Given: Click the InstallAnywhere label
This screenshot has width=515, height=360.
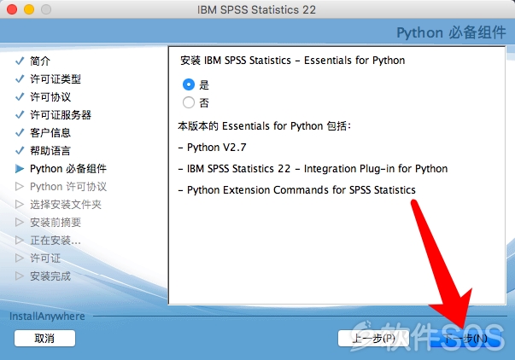Looking at the screenshot, I should [47, 316].
